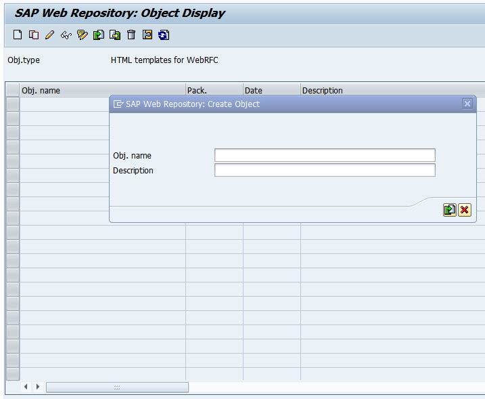Click the Description column header

coord(393,90)
